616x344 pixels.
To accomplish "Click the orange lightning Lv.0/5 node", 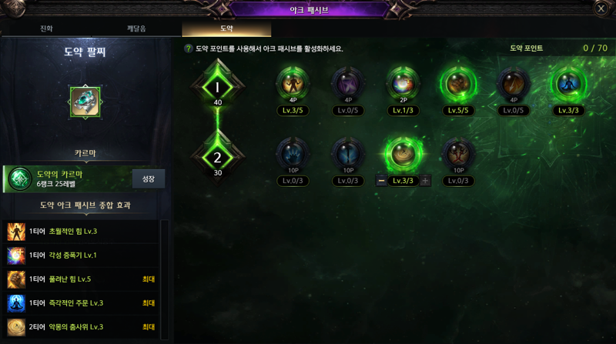I will pos(514,83).
